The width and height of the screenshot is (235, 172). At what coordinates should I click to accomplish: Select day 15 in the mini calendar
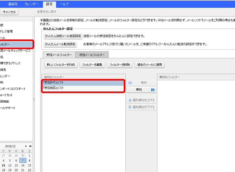pos(29,165)
